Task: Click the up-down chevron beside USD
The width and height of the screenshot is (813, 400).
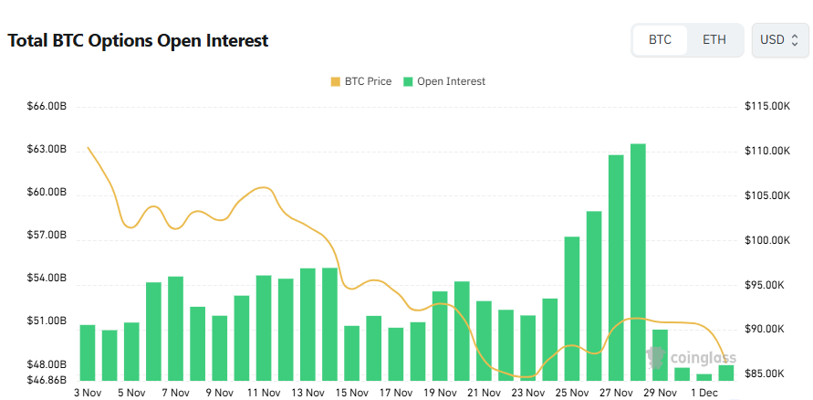Action: coord(795,40)
